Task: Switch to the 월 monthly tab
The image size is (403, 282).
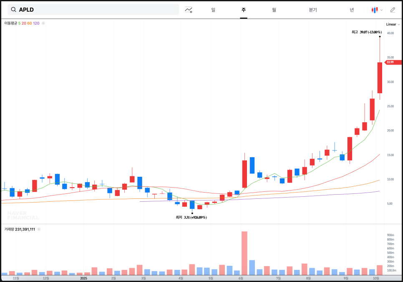Action: [x=274, y=10]
